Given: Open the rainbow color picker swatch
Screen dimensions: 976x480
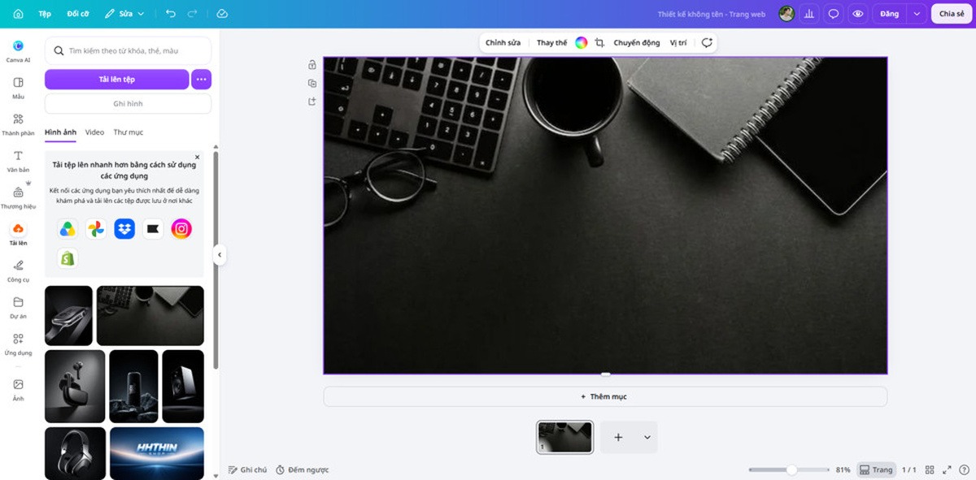Looking at the screenshot, I should point(581,43).
